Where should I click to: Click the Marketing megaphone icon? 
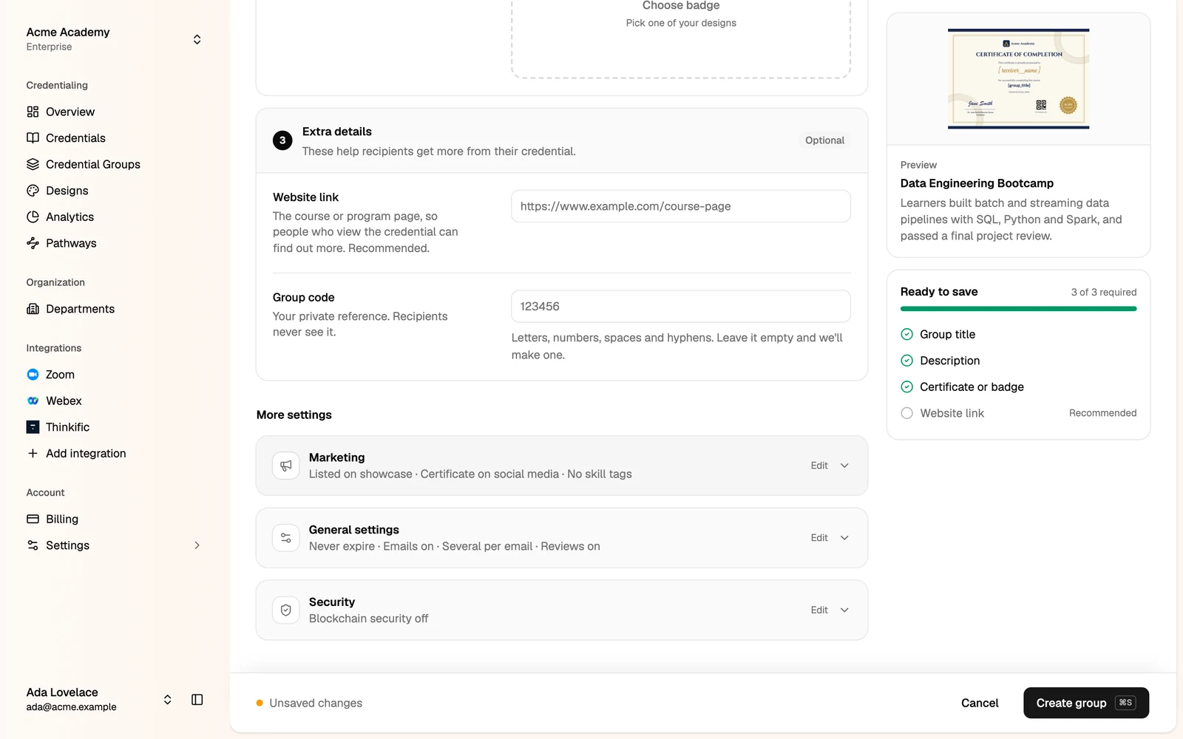(x=286, y=466)
